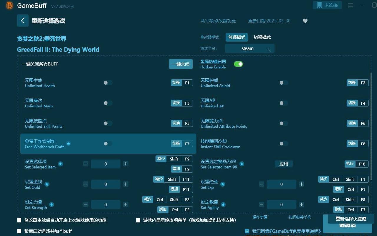The width and height of the screenshot is (377, 236).
Task: Click star icon beside Set Selected Item
Action: [x=60, y=164]
